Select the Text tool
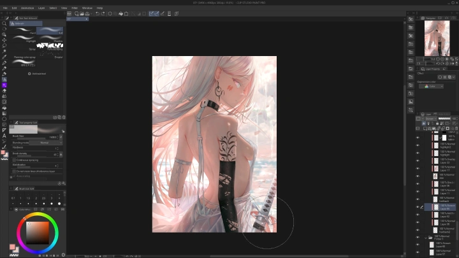 click(x=4, y=136)
